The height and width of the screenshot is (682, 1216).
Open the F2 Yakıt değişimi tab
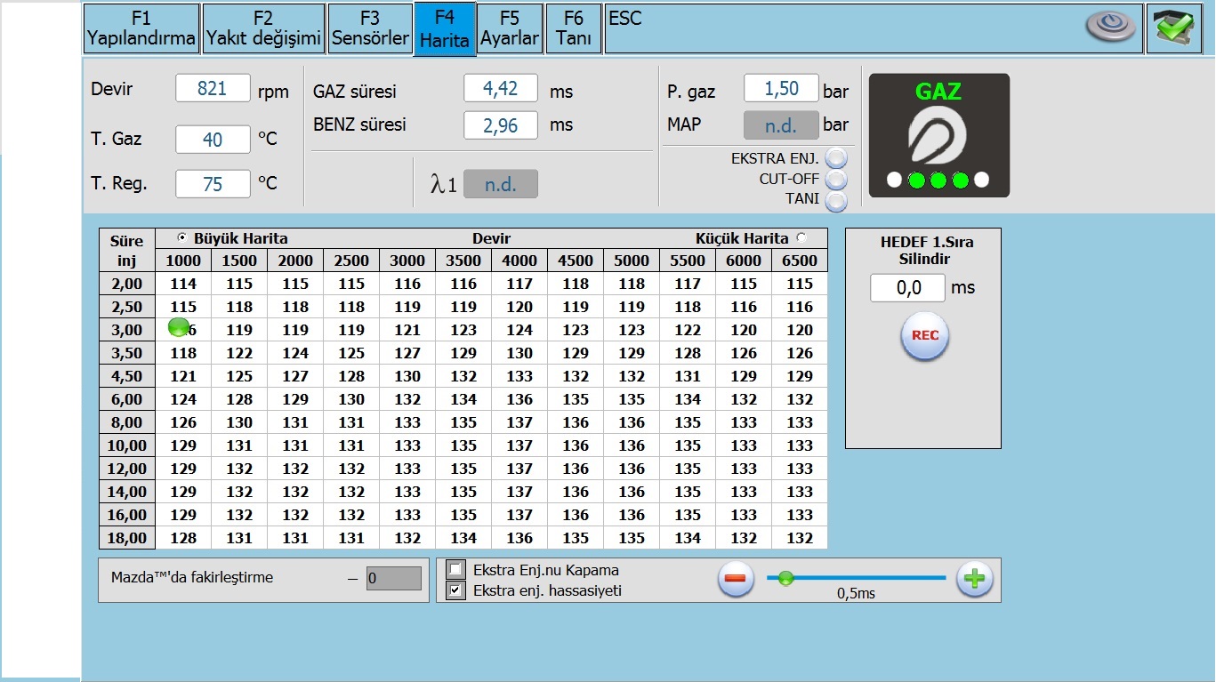[x=263, y=28]
